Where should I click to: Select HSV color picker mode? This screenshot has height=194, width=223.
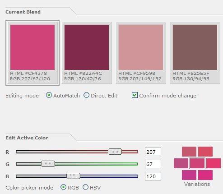(x=85, y=187)
